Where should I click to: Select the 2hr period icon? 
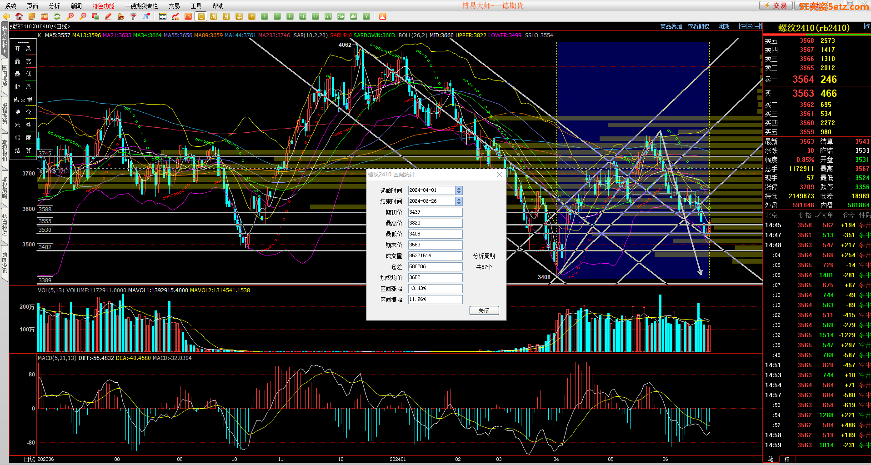pos(341,16)
